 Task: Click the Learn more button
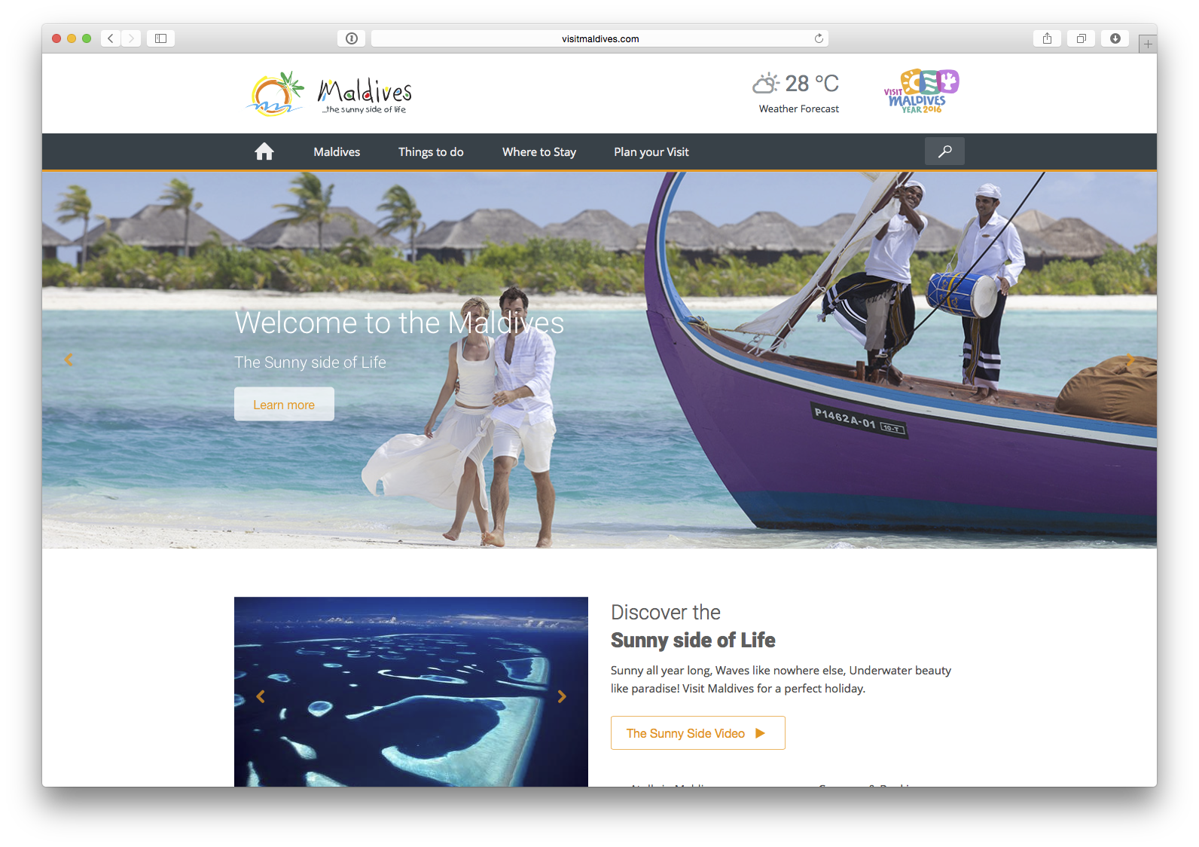[284, 404]
